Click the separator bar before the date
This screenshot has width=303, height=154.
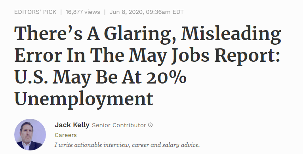pyautogui.click(x=105, y=12)
